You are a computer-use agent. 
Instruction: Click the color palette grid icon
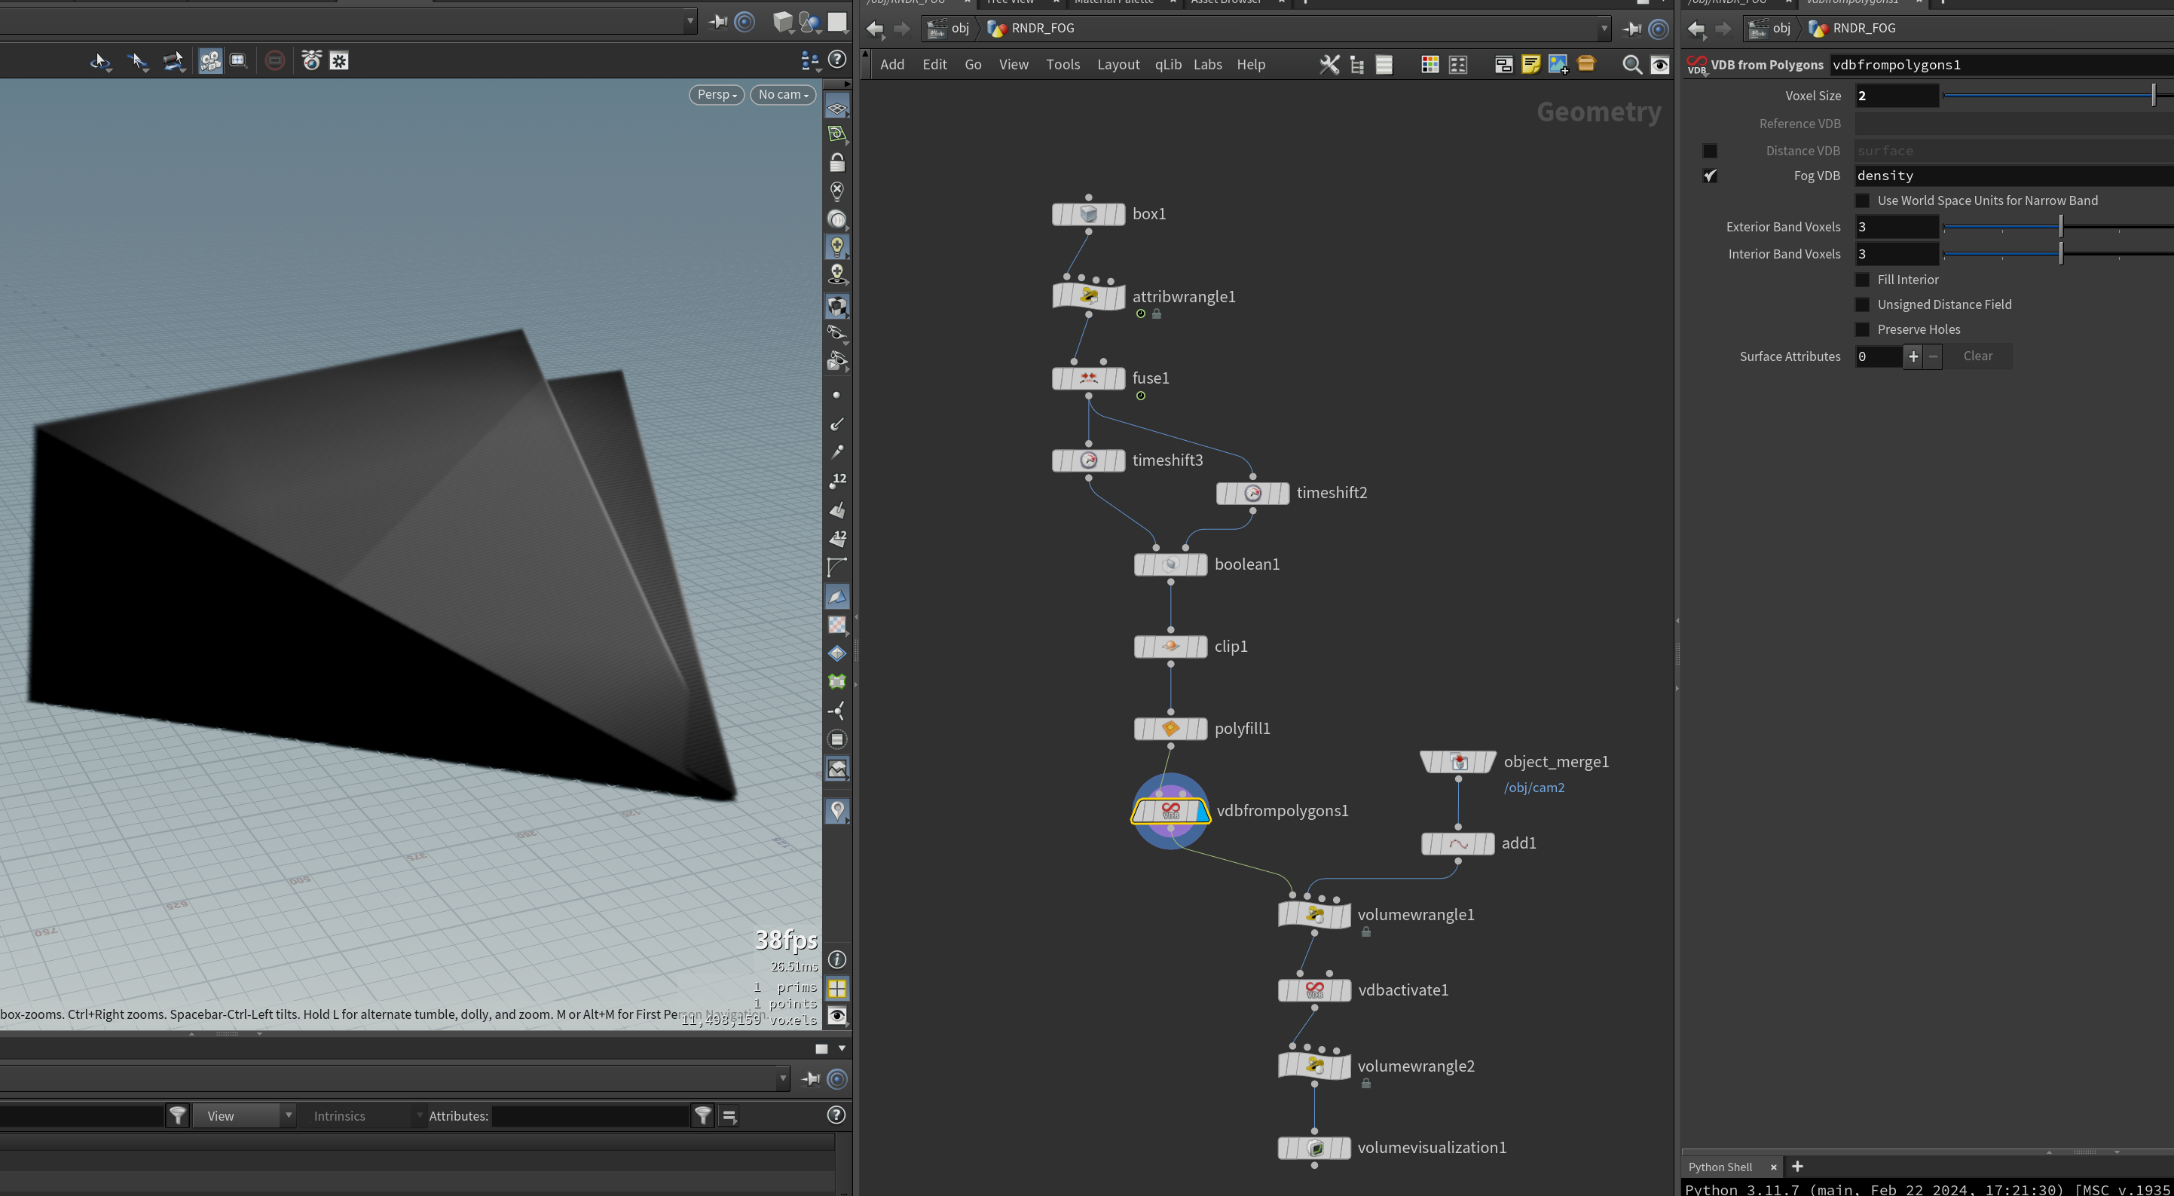pos(1429,65)
